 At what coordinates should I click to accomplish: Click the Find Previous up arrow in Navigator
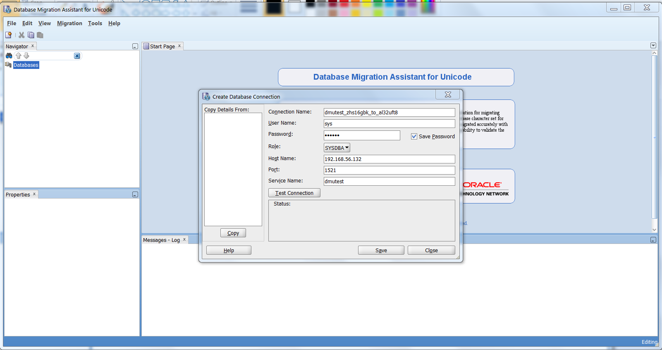coord(18,56)
